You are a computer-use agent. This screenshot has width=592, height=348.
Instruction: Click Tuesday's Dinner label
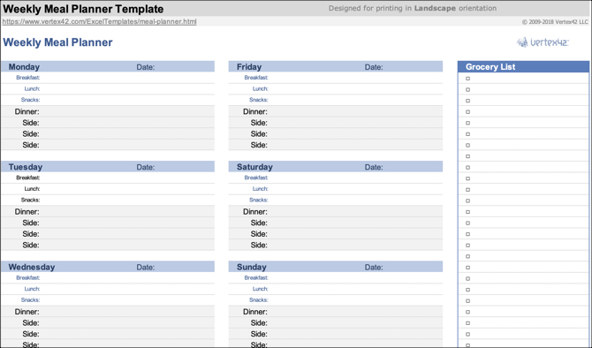point(27,211)
